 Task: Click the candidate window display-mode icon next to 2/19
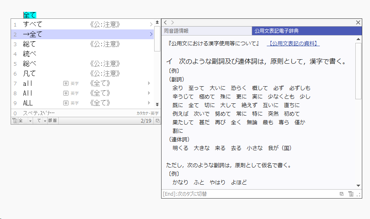157,121
